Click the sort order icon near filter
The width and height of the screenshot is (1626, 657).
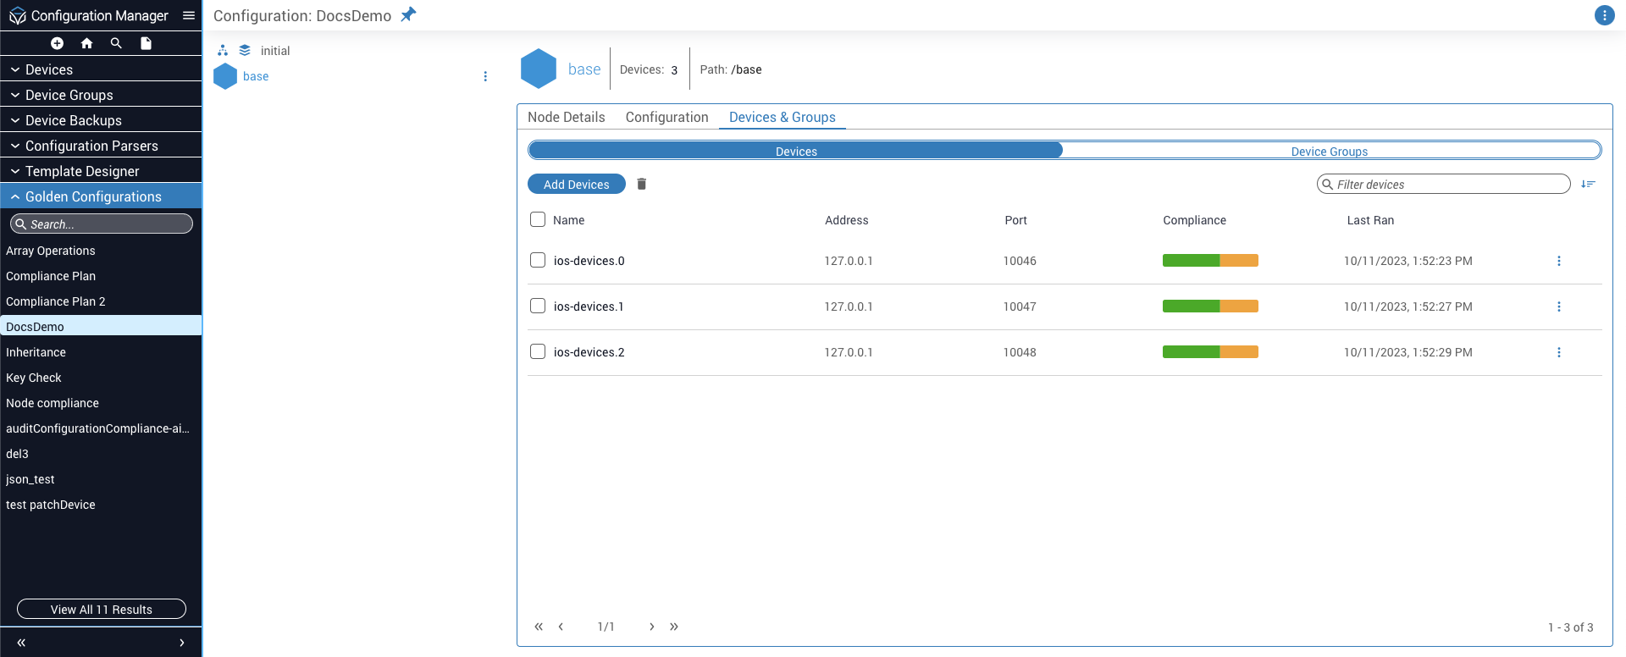click(1588, 184)
